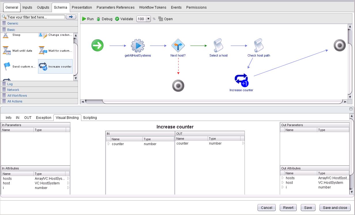Select the getAllHostSystems gear node
The width and height of the screenshot is (355, 215).
tap(138, 46)
